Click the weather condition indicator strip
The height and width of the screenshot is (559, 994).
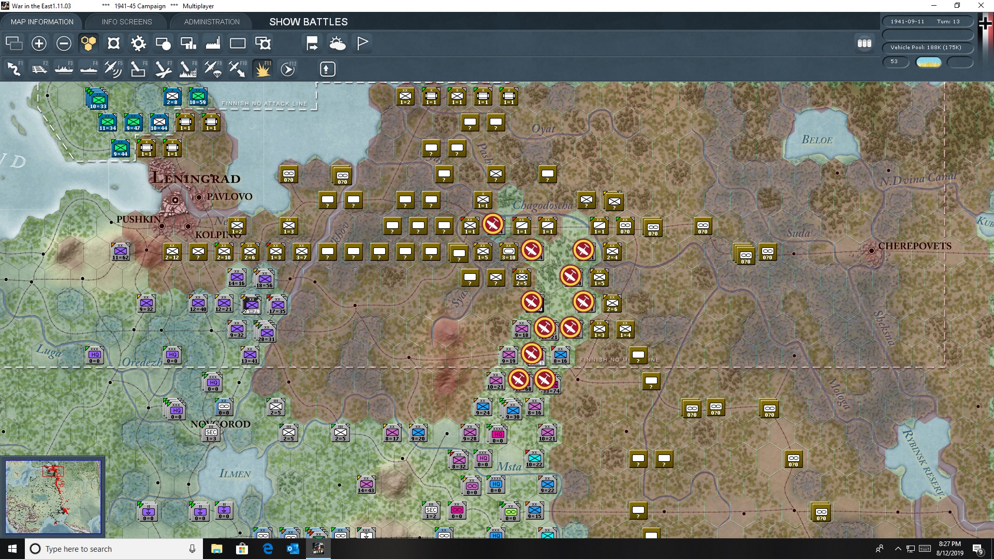(x=929, y=62)
